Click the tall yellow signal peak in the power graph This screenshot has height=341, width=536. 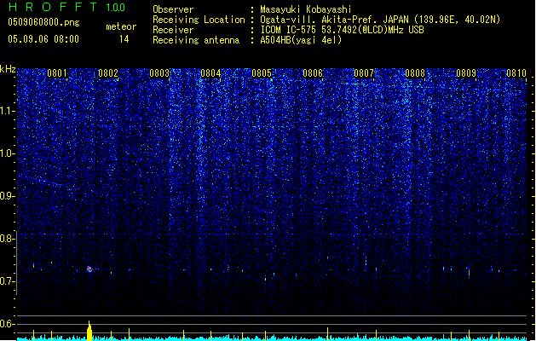click(x=89, y=331)
